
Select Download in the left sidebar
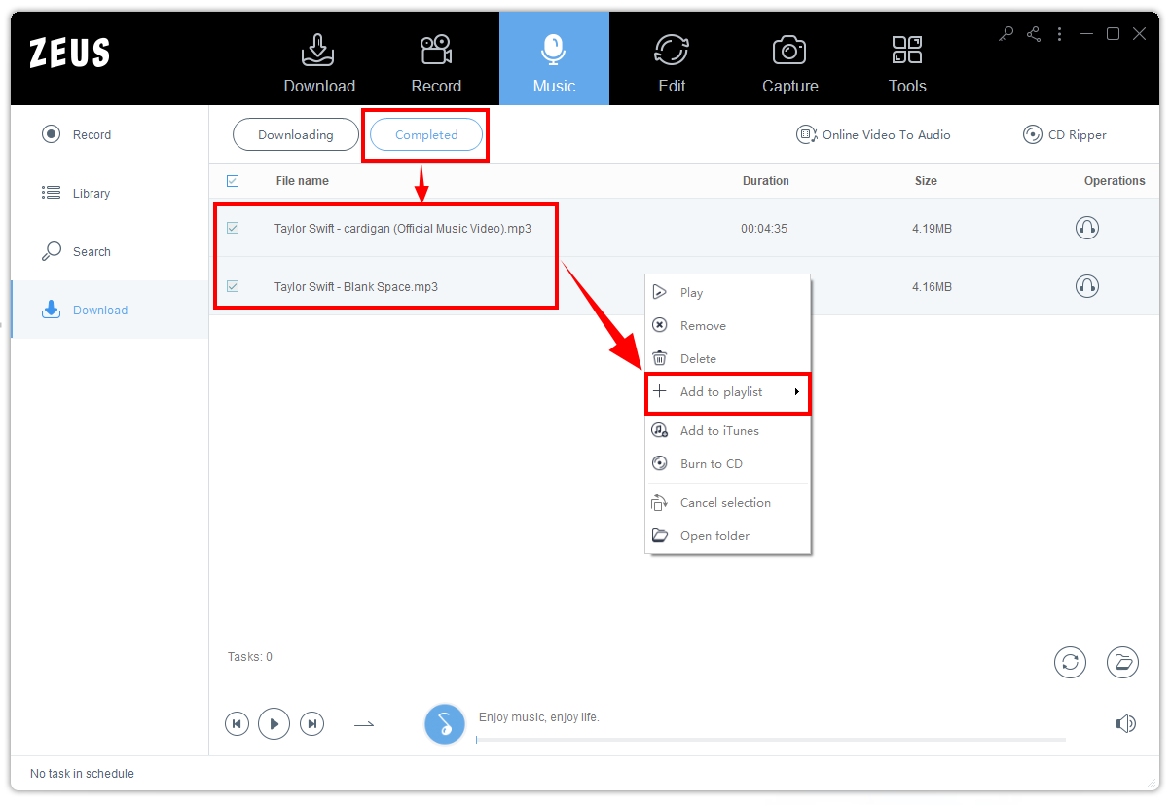tap(109, 310)
